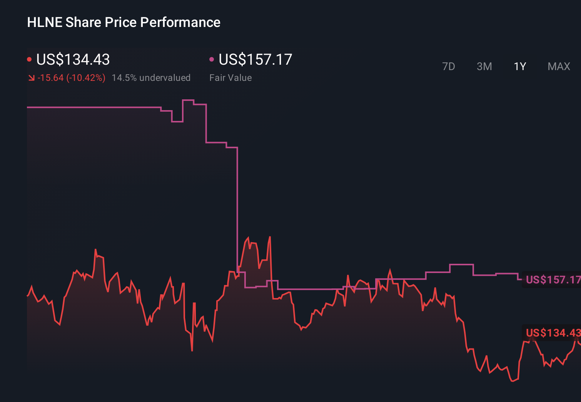The image size is (581, 402).
Task: Click the Fair Value caption text
Action: [230, 77]
